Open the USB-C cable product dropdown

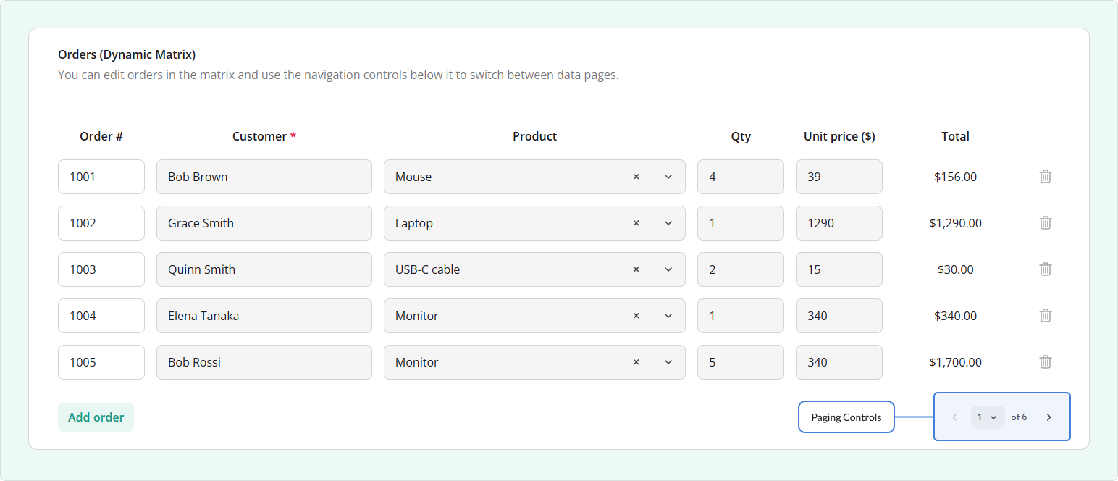click(668, 269)
